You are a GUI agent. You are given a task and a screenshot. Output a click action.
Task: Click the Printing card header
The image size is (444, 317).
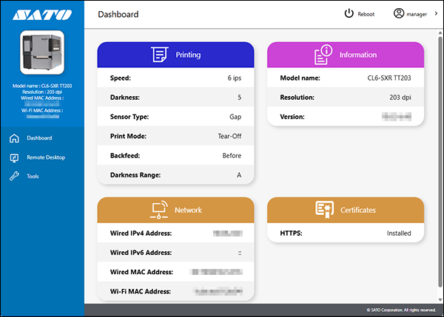176,55
